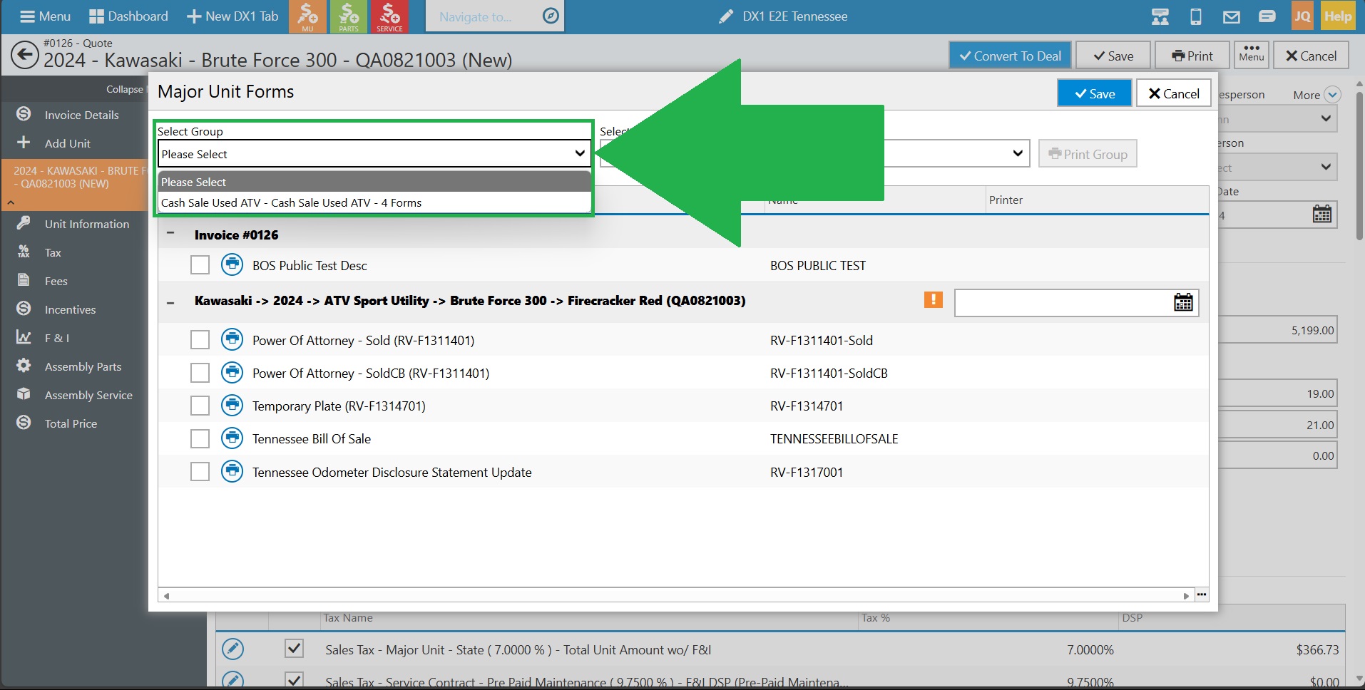Open the main Menu hamburger

click(x=45, y=16)
